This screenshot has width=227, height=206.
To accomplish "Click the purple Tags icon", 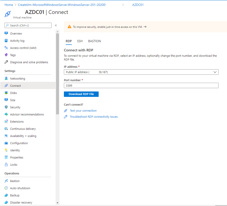I will pos(6,55).
